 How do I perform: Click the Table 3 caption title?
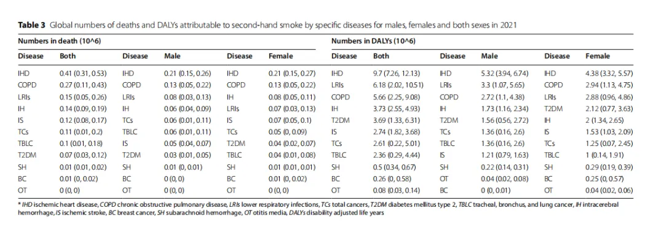267,25
